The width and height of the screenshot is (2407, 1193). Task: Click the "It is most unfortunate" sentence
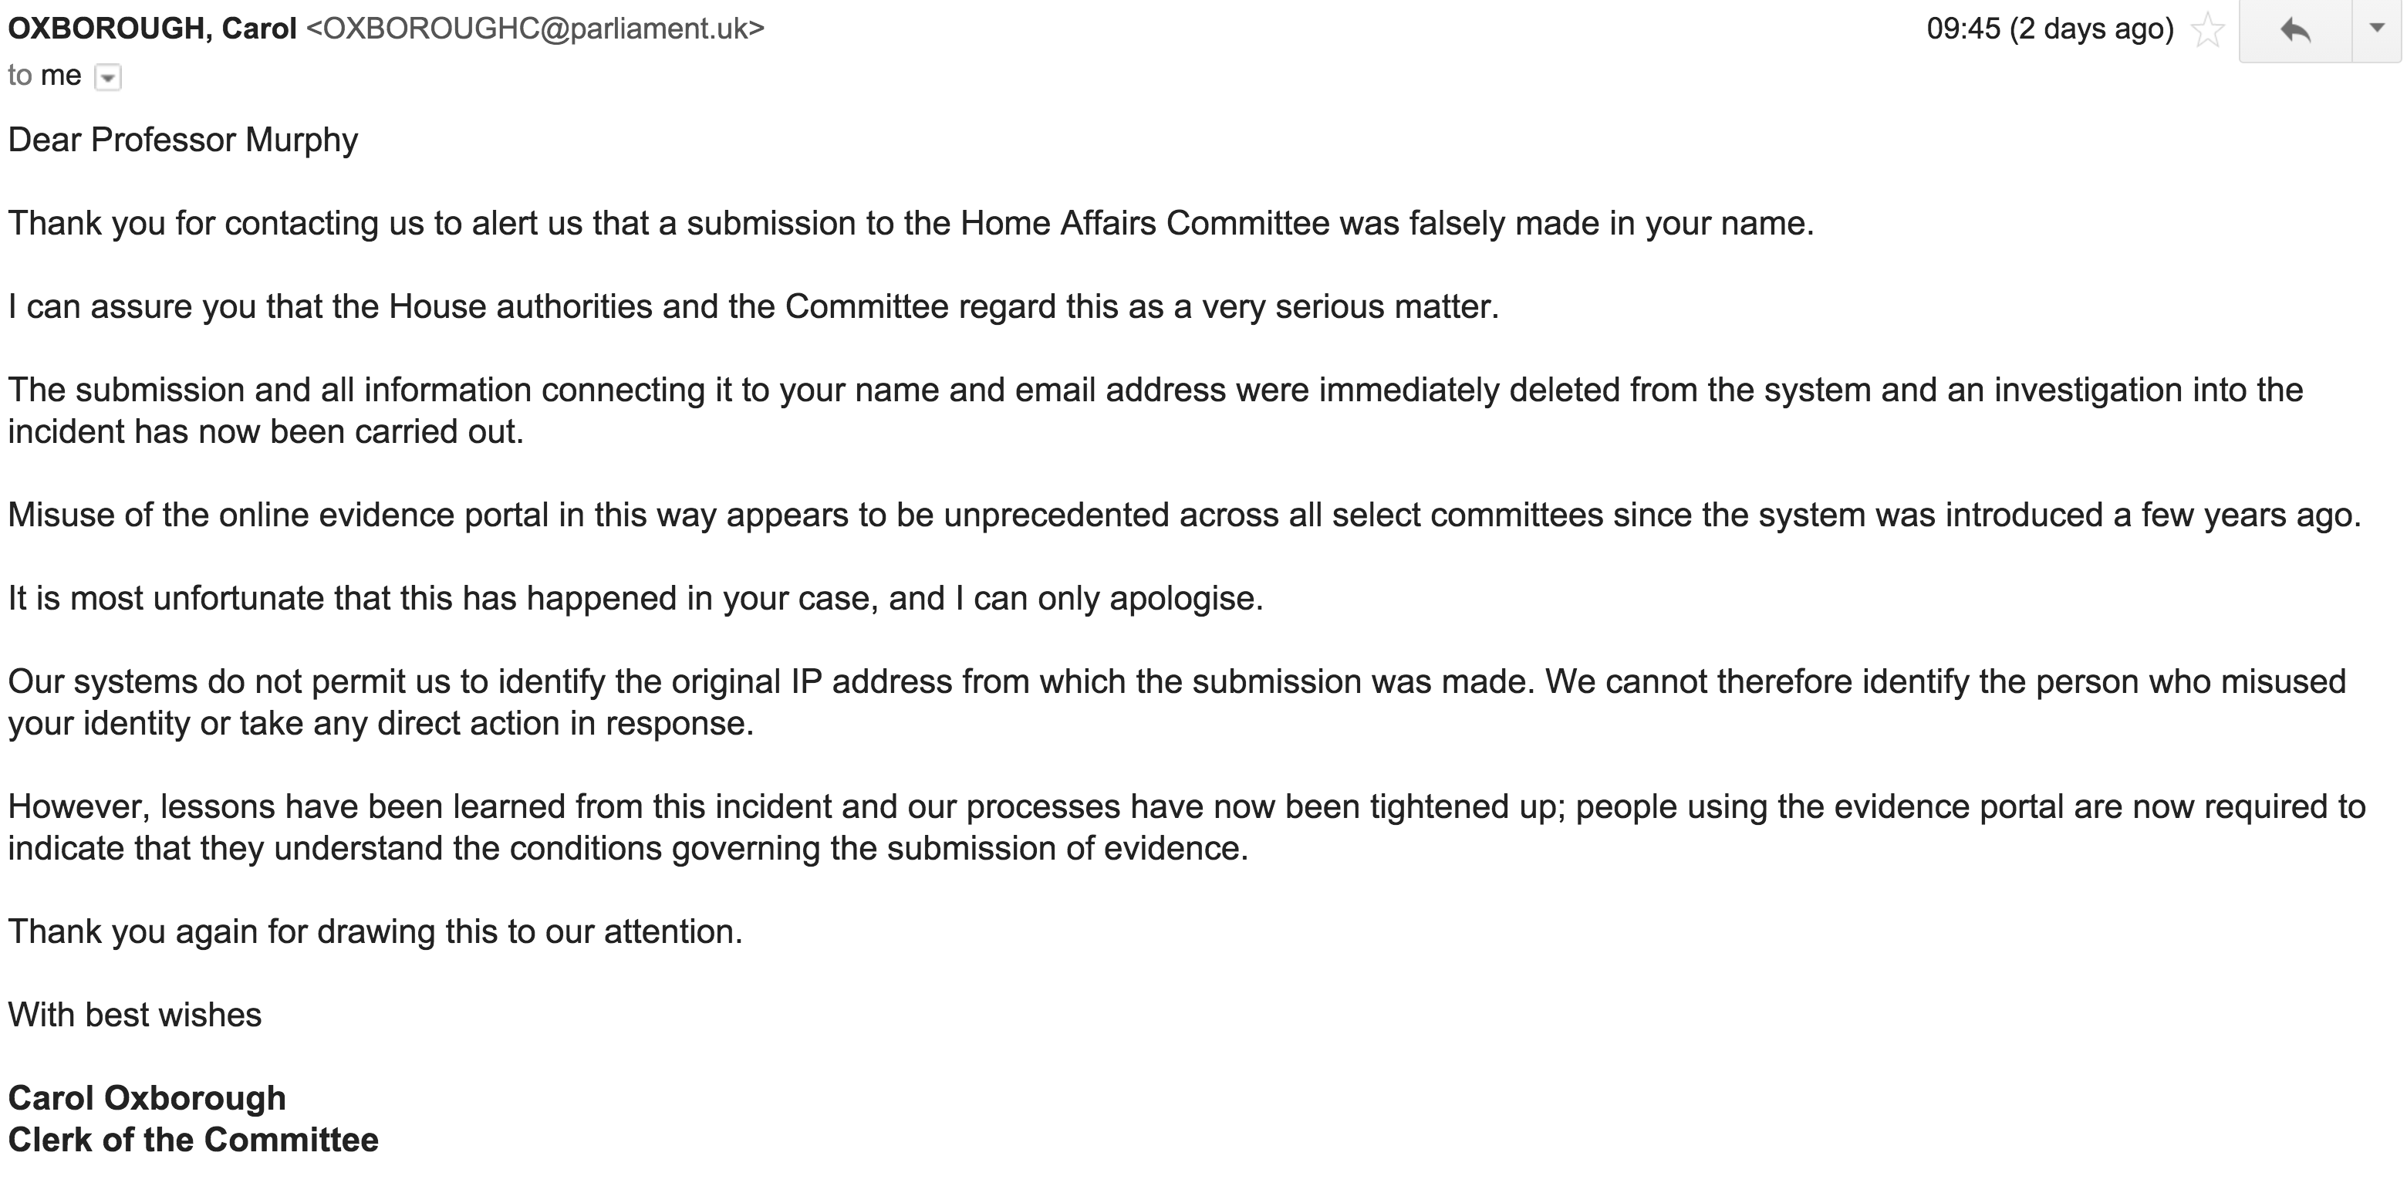tap(636, 598)
